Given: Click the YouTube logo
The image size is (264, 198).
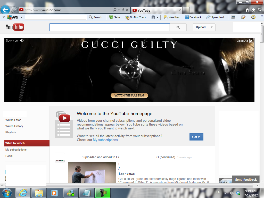Looking at the screenshot, I should [15, 27].
